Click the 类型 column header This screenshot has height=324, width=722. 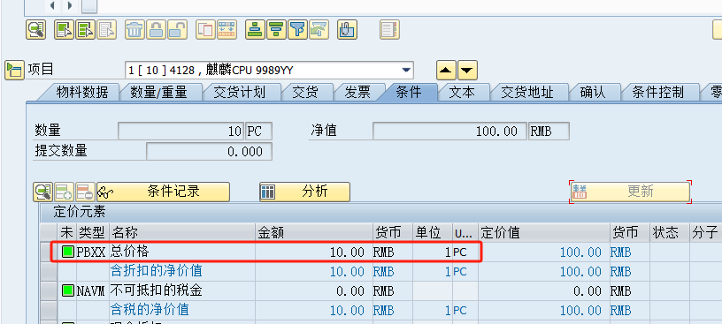(93, 232)
